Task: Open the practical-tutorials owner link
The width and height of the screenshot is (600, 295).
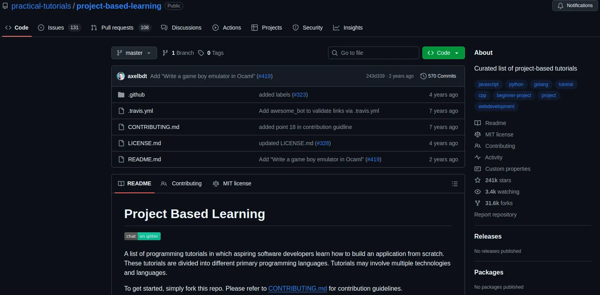Action: point(41,6)
